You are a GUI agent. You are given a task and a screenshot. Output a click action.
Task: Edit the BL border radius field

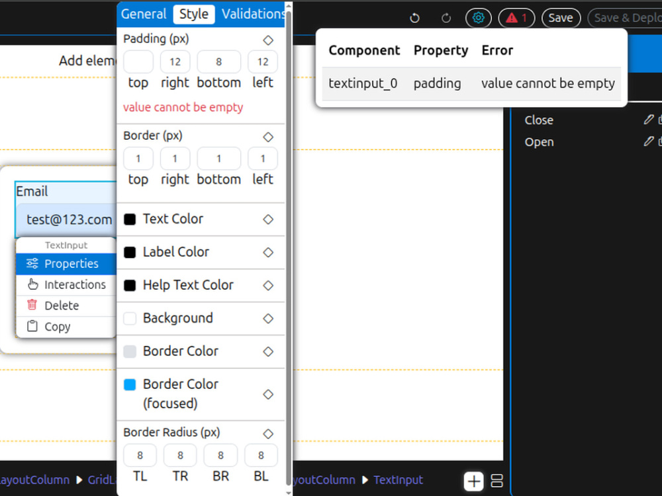[261, 456]
